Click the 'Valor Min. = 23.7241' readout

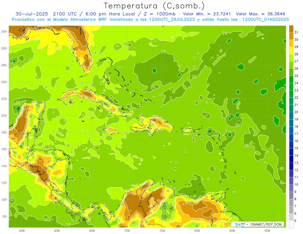click(207, 14)
